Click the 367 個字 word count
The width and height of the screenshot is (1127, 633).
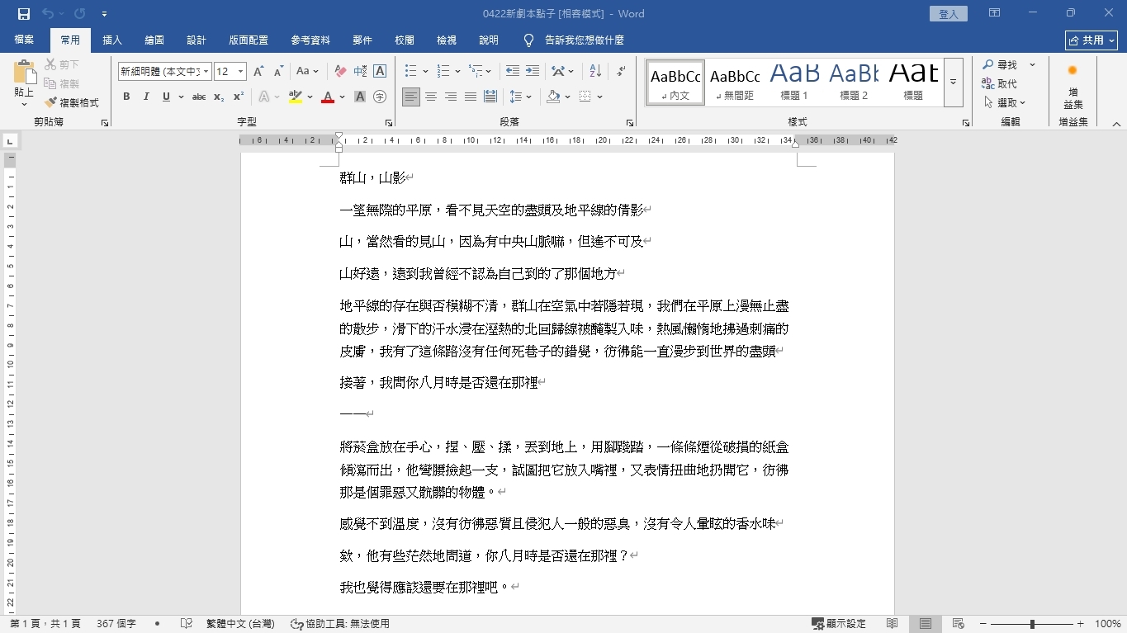(116, 624)
